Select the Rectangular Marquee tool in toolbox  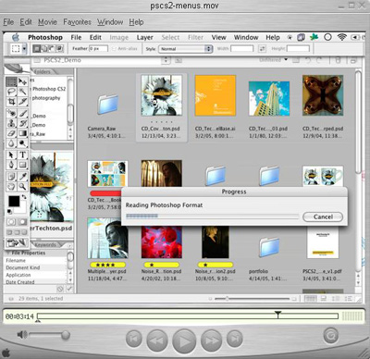pos(11,81)
